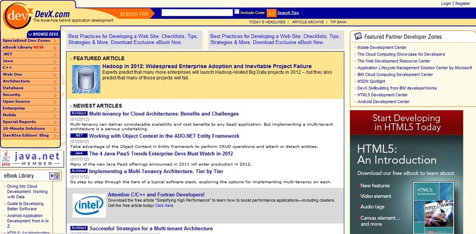Click the Search Tips link
Viewport: 476px width, 234px height.
288,13
